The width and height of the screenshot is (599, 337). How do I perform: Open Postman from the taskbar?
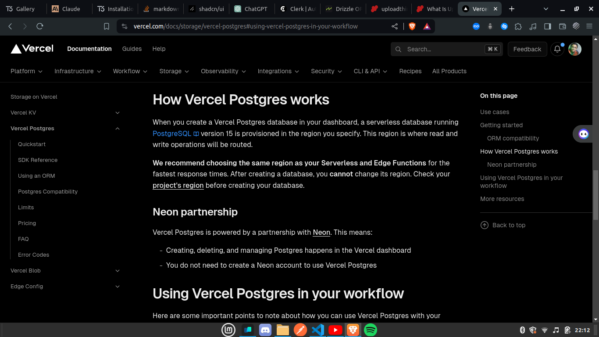[x=300, y=330]
